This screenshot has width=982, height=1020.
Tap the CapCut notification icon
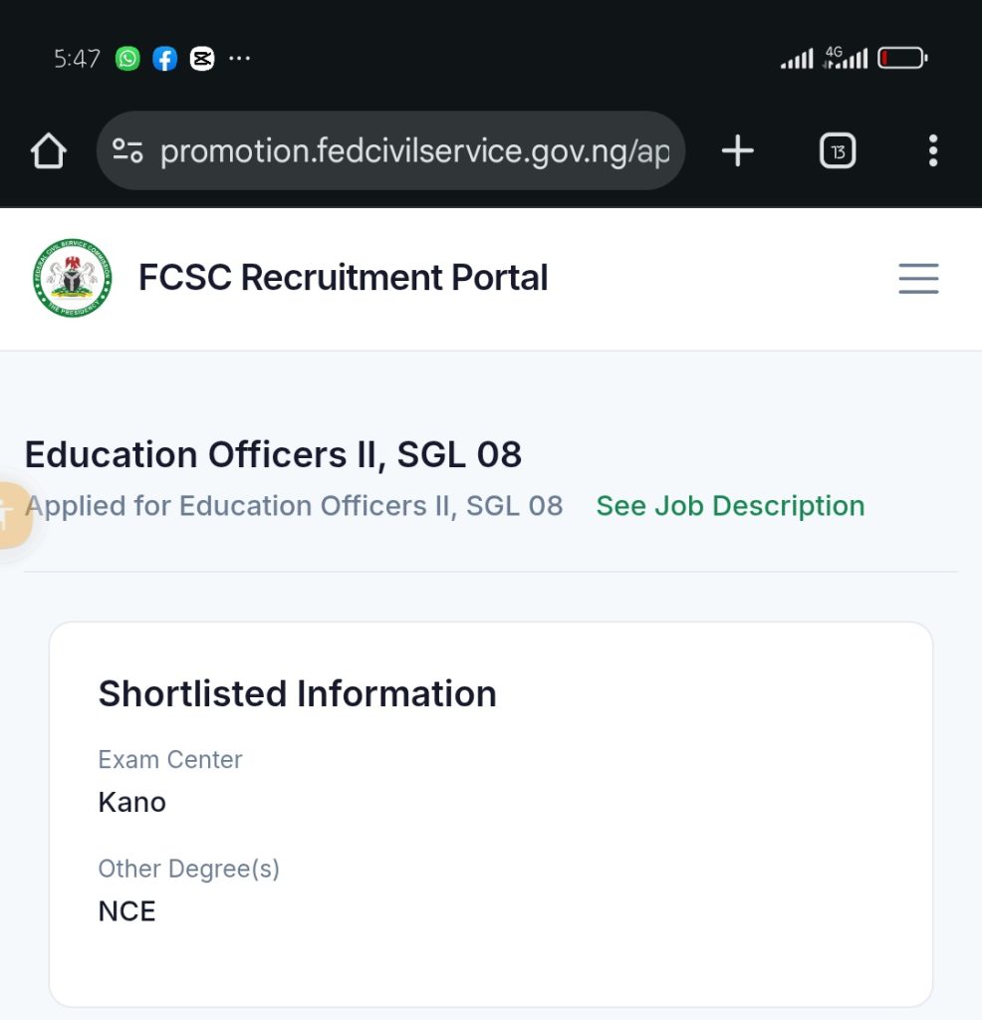[x=202, y=59]
